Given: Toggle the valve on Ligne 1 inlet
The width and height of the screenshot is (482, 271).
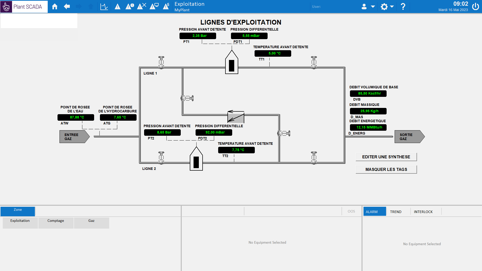Looking at the screenshot, I should pos(161,62).
